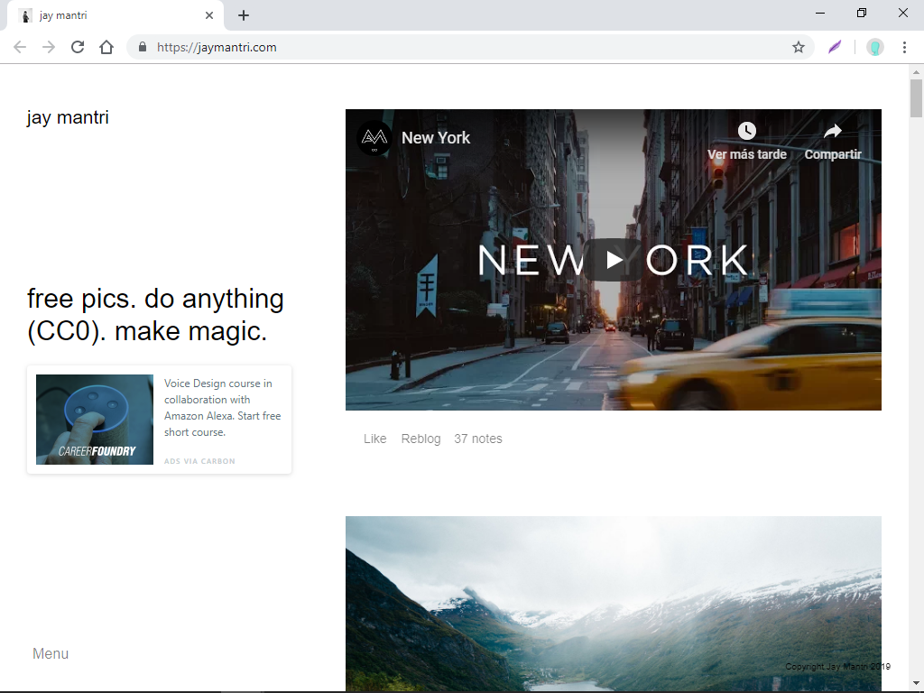The height and width of the screenshot is (693, 924).
Task: Click the free pics CC0 tagline text
Action: [x=155, y=315]
